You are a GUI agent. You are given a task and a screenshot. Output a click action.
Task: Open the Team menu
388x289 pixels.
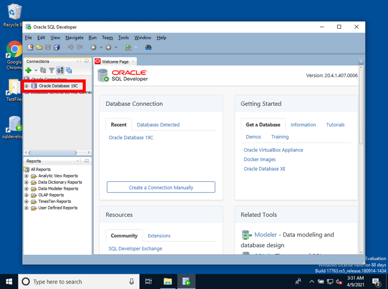click(107, 38)
